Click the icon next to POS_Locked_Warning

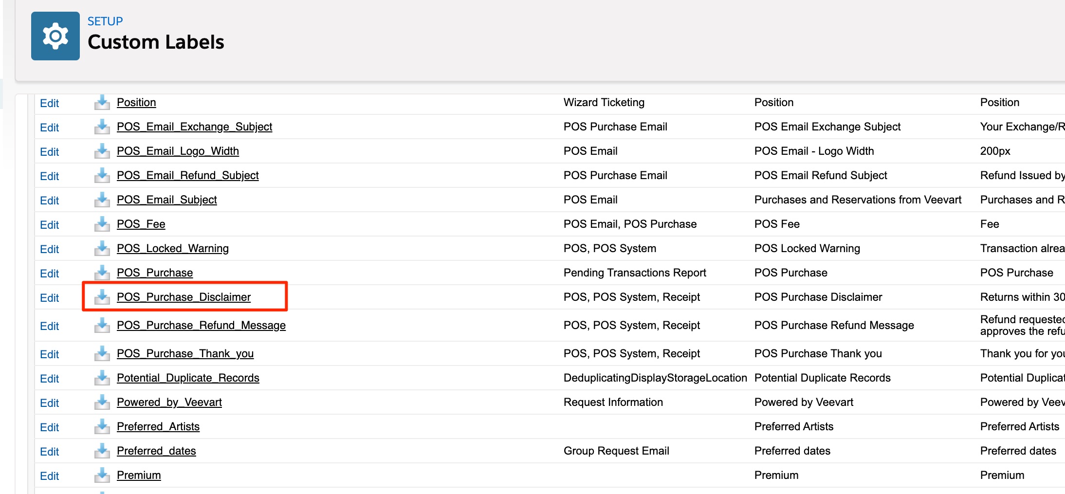click(x=102, y=248)
